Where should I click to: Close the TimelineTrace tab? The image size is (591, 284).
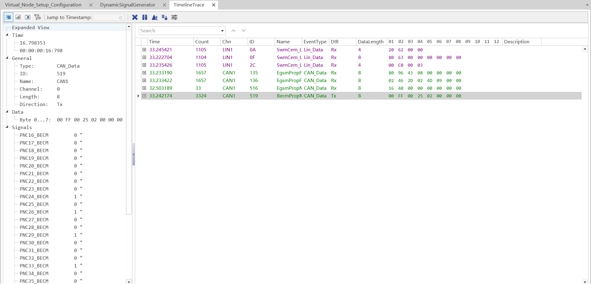(x=213, y=5)
